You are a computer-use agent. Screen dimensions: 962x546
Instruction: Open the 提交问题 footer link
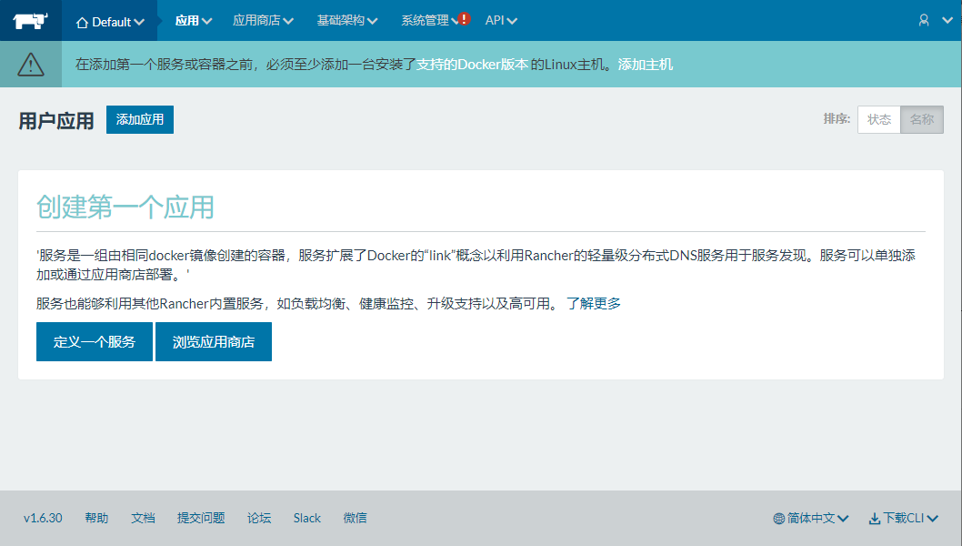(201, 518)
